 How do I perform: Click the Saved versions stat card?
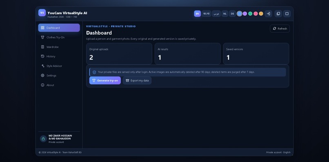[256, 54]
